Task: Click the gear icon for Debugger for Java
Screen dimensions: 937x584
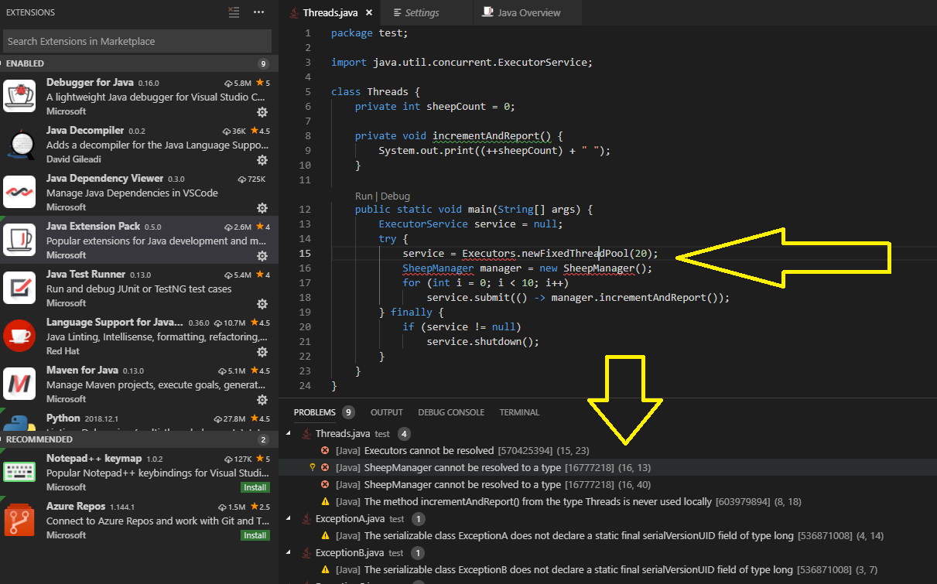Action: (262, 112)
